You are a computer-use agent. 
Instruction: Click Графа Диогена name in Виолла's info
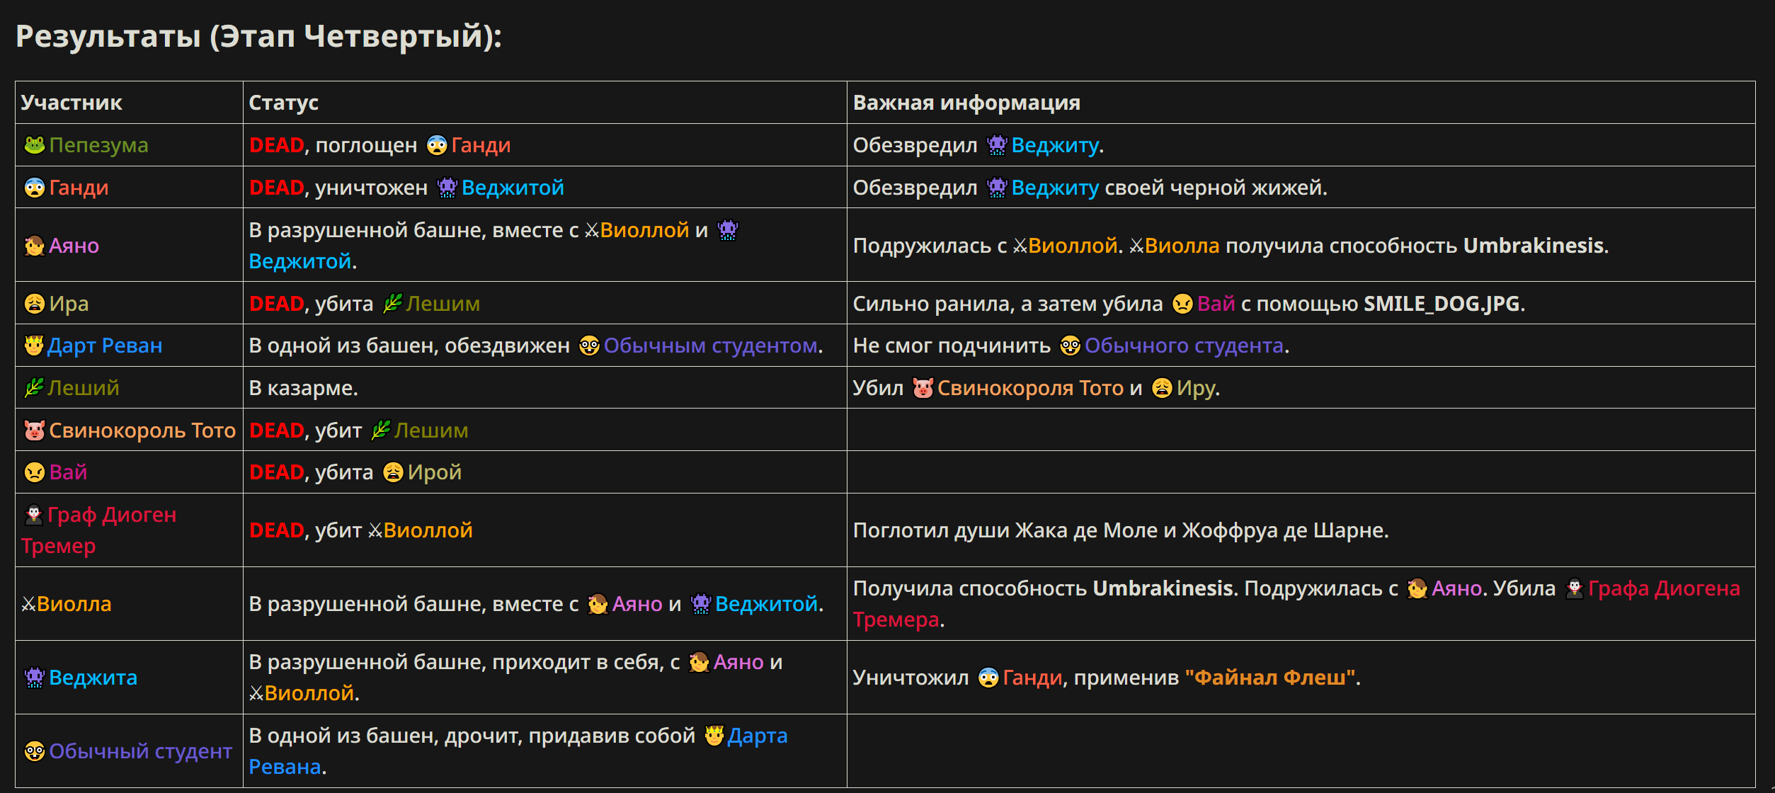pyautogui.click(x=1664, y=588)
